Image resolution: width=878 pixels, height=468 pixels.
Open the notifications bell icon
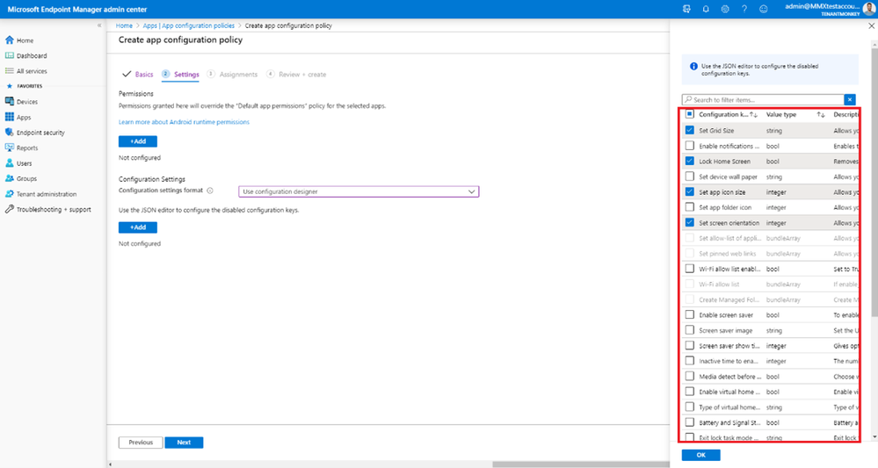[x=706, y=9]
